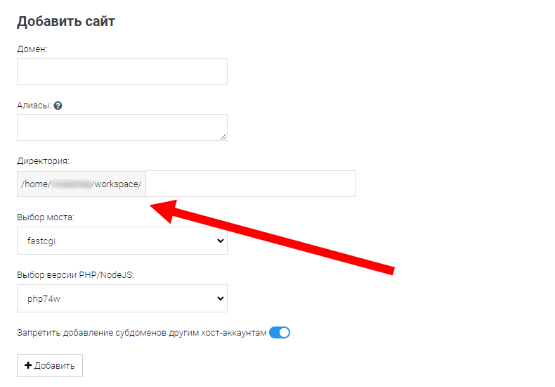Click inside the Алиасы text area
Image resolution: width=555 pixels, height=387 pixels.
[122, 127]
